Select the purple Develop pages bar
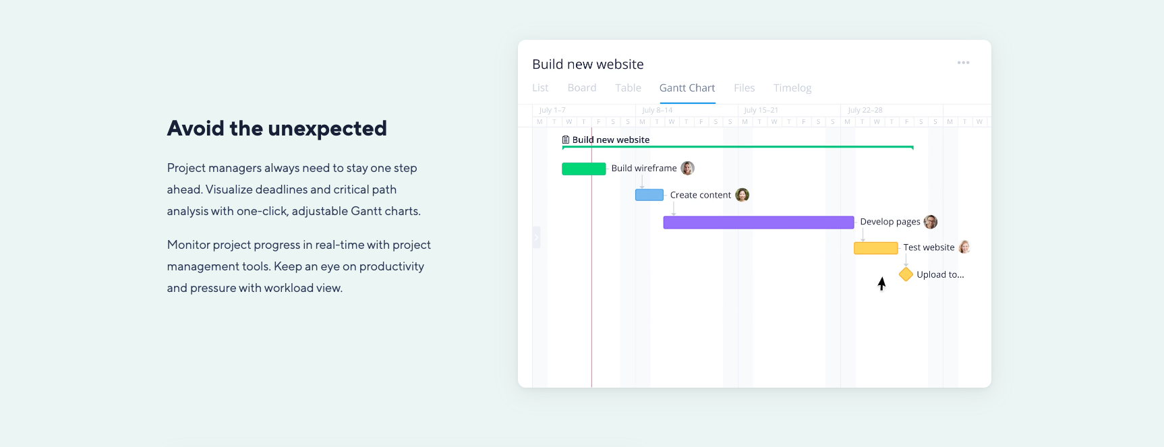This screenshot has height=447, width=1164. click(x=758, y=222)
